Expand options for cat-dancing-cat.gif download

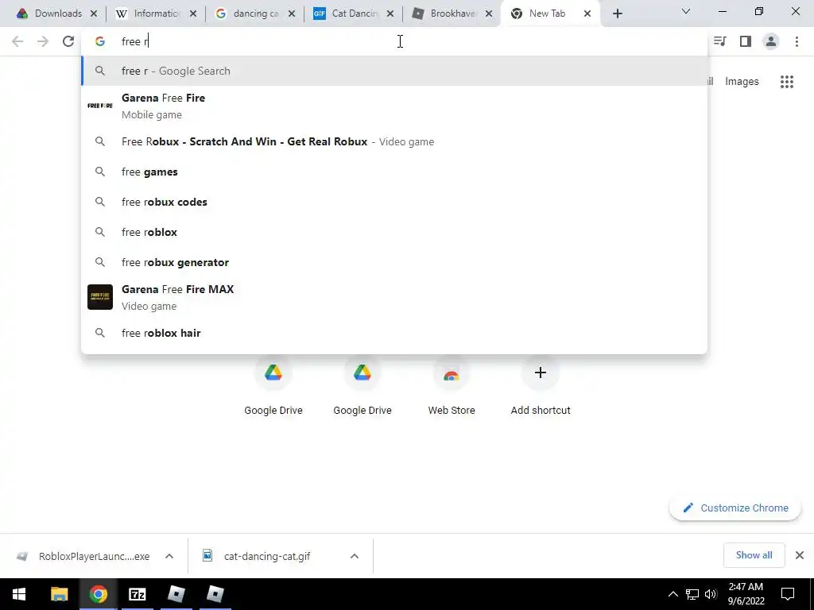click(355, 556)
